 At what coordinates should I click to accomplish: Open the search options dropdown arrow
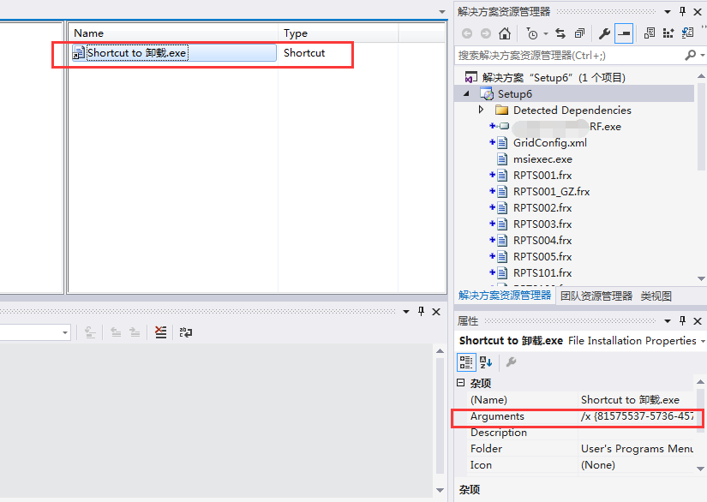(x=703, y=56)
